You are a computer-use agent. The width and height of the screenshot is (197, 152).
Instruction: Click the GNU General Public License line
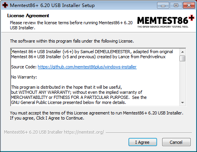(69, 102)
